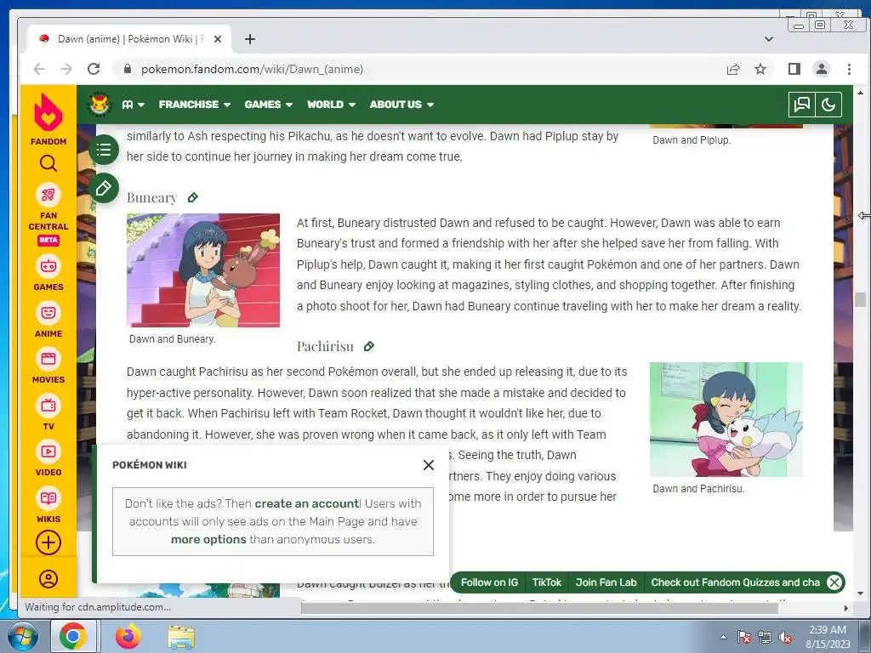Reload the page in Chrome
This screenshot has width=871, height=653.
[94, 69]
